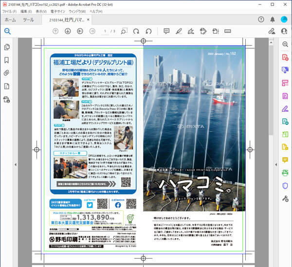Select the 2103144_社内_ハマ document tab
This screenshot has height=267, width=292.
(x=67, y=20)
